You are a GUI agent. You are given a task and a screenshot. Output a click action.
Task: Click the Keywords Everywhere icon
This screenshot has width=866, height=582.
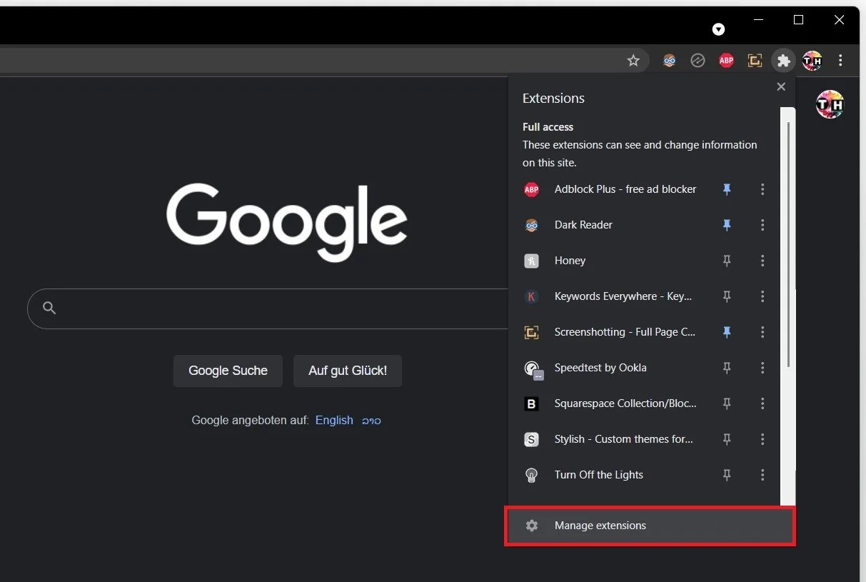531,296
